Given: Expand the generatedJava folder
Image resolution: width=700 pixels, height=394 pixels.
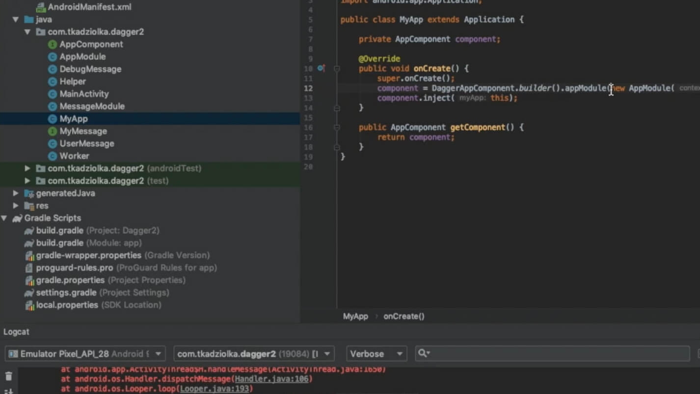Looking at the screenshot, I should [x=16, y=193].
